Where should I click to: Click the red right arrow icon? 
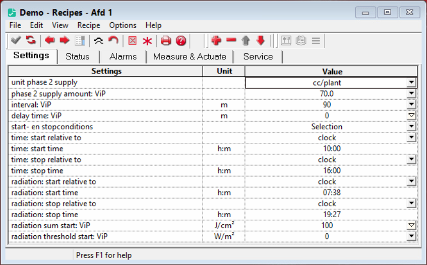coord(64,40)
